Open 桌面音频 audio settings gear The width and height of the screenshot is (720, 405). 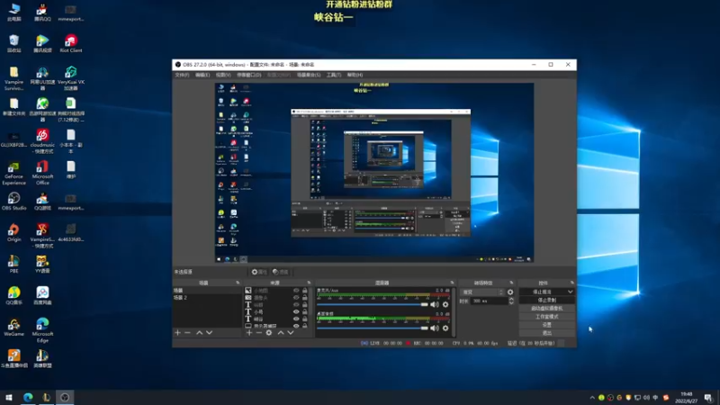(x=445, y=328)
